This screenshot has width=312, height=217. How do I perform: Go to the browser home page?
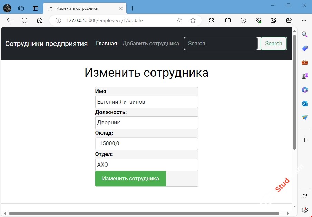(x=40, y=20)
